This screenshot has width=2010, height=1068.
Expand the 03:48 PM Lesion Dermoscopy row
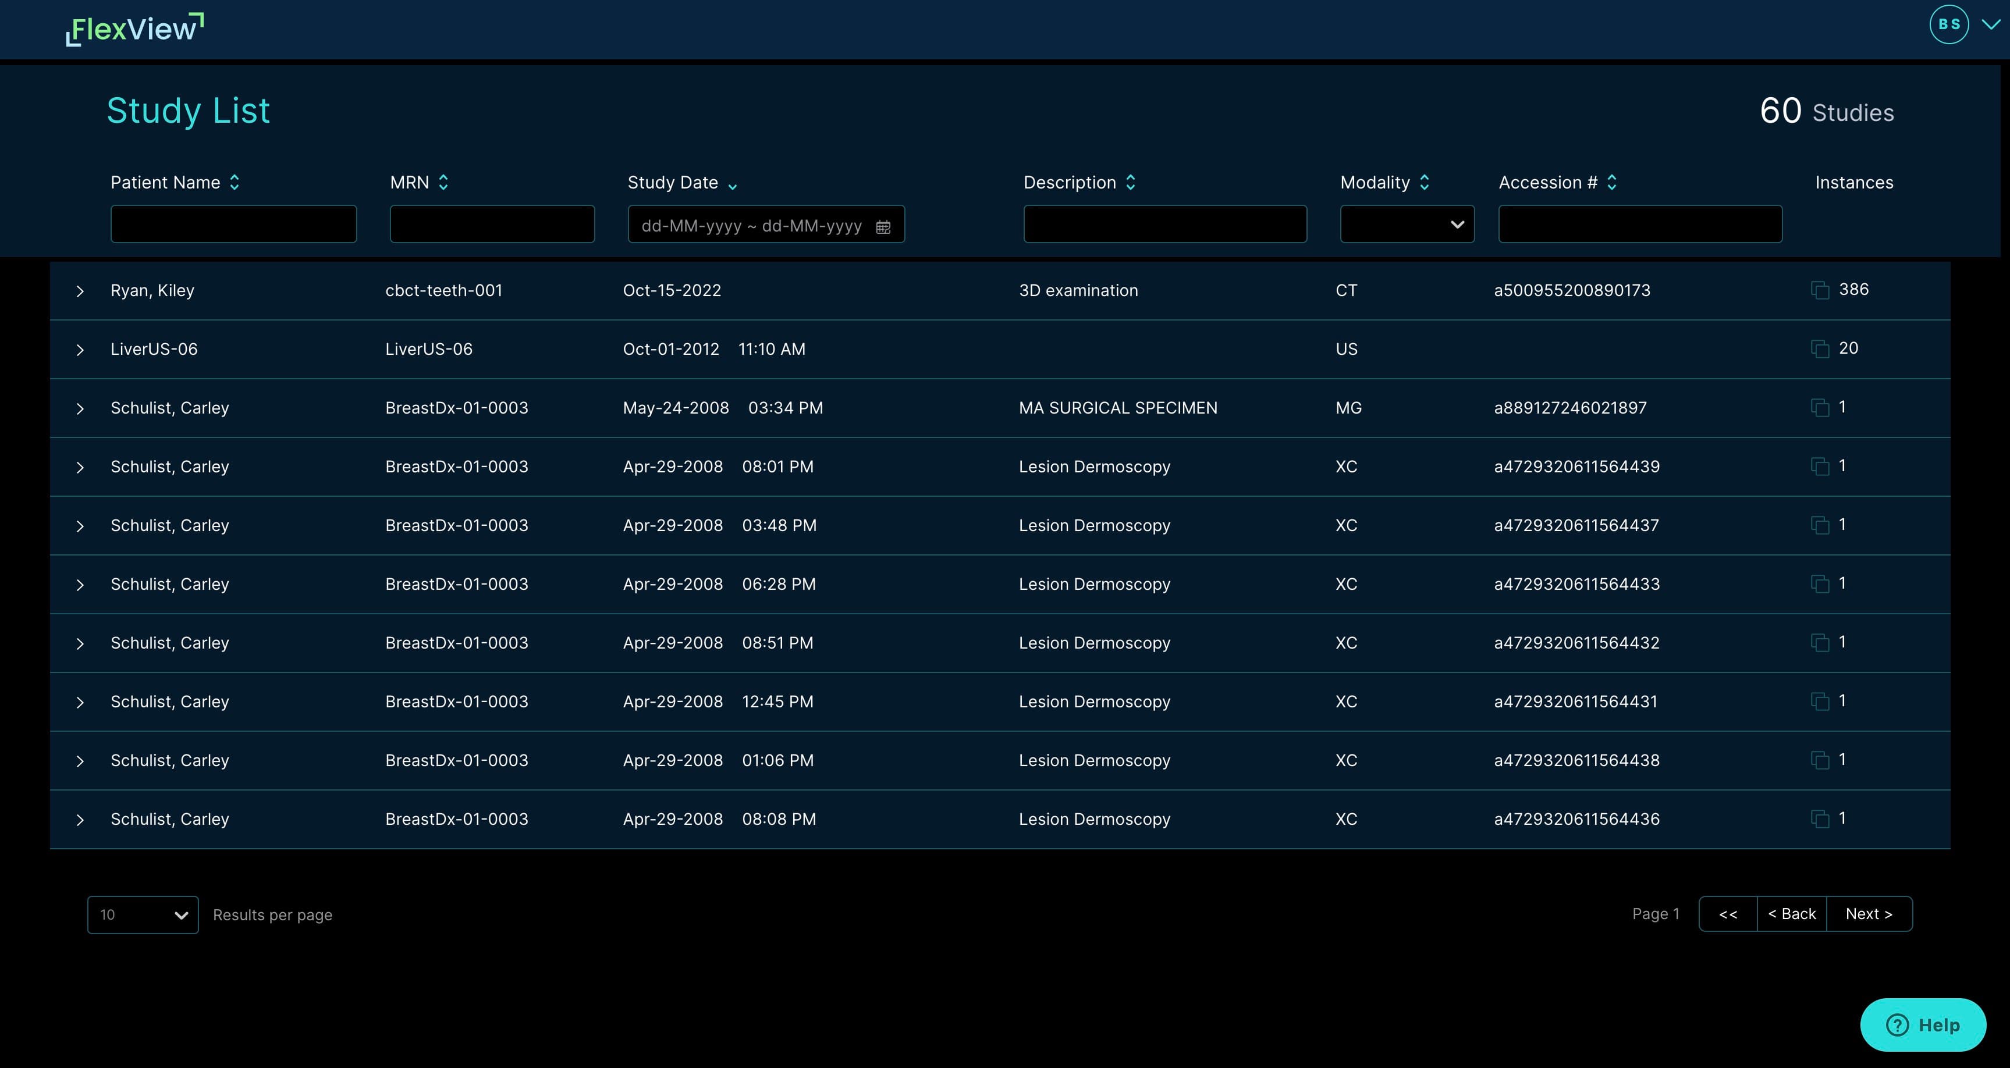click(80, 526)
